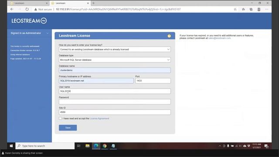Open the browser profile avatar icon
This screenshot has width=279, height=157.
click(259, 9)
